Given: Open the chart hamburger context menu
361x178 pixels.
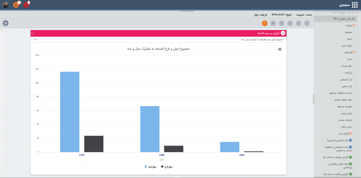Looking at the screenshot, I should (280, 49).
